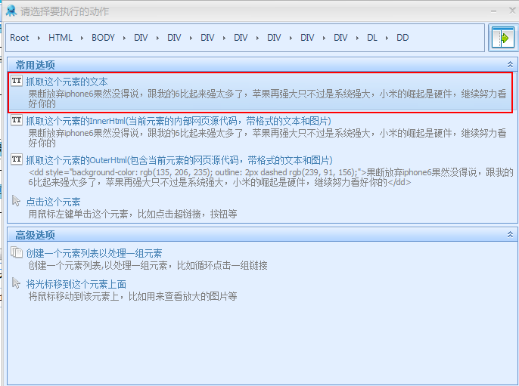Click the arrow between Root and HTML
This screenshot has height=386, width=519.
click(39, 38)
